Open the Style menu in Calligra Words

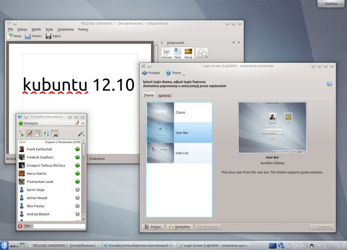coord(49,29)
